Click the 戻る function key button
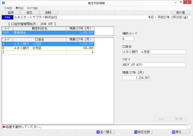This screenshot has width=193, height=136. click(x=181, y=132)
